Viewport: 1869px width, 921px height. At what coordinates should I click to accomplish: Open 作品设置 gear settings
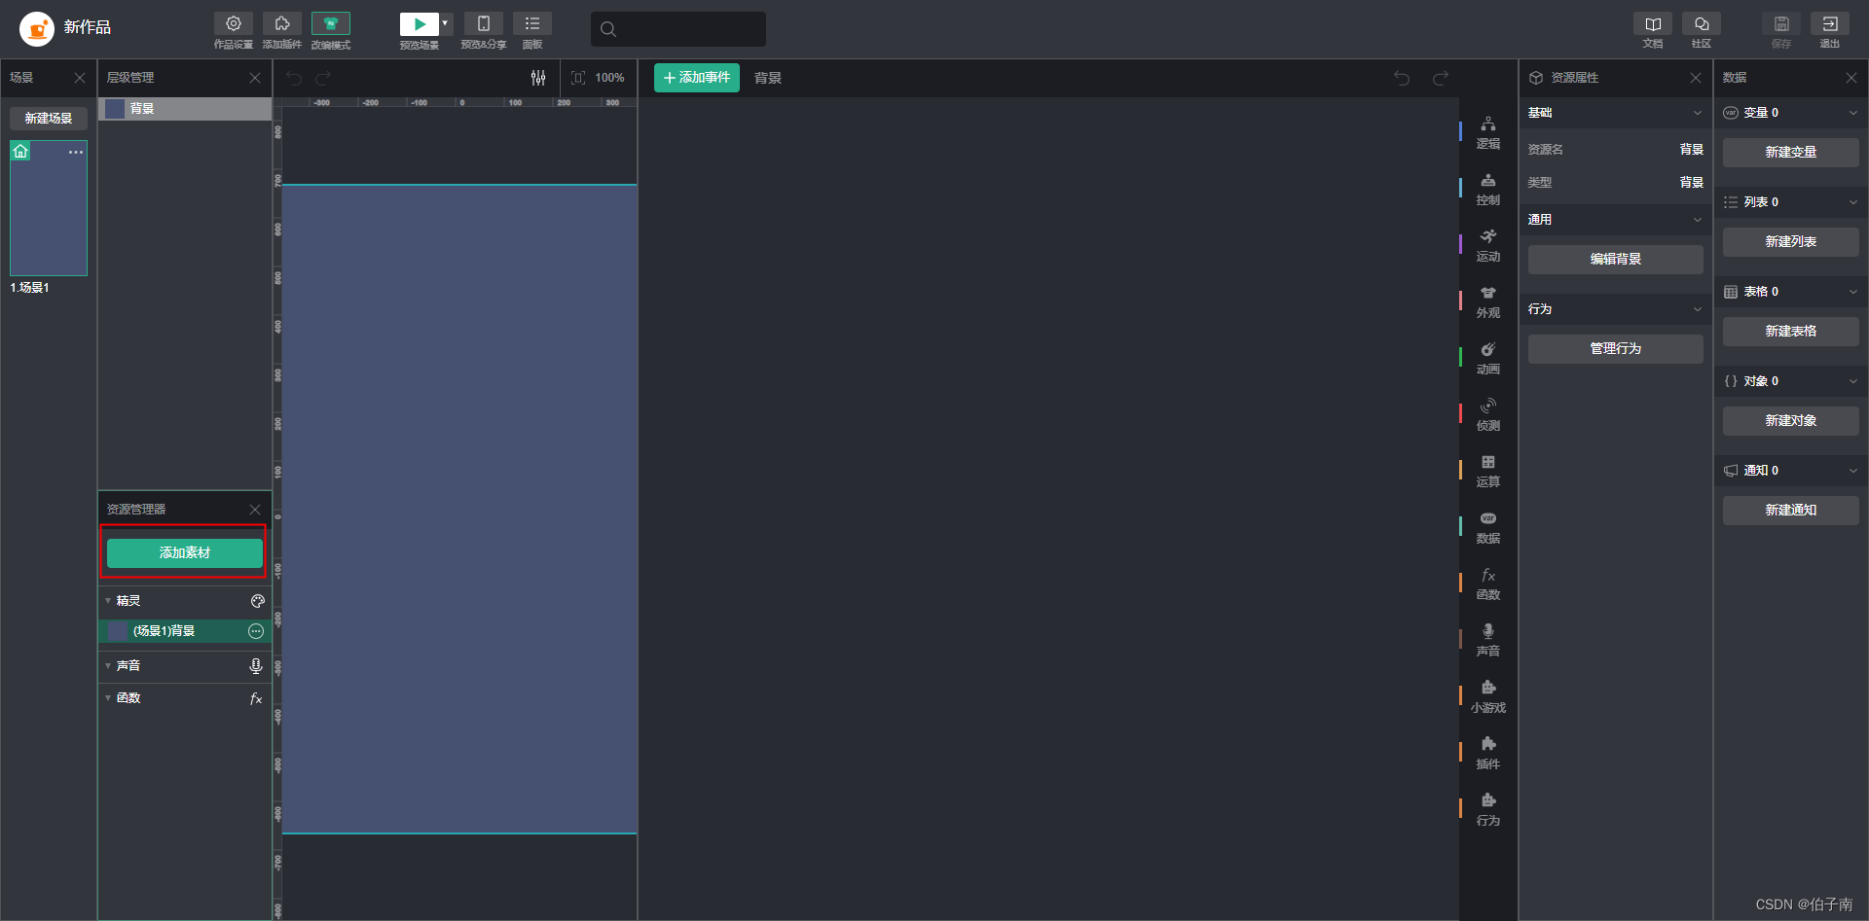pyautogui.click(x=234, y=24)
